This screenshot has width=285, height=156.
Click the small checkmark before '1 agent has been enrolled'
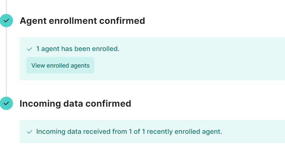(x=30, y=49)
